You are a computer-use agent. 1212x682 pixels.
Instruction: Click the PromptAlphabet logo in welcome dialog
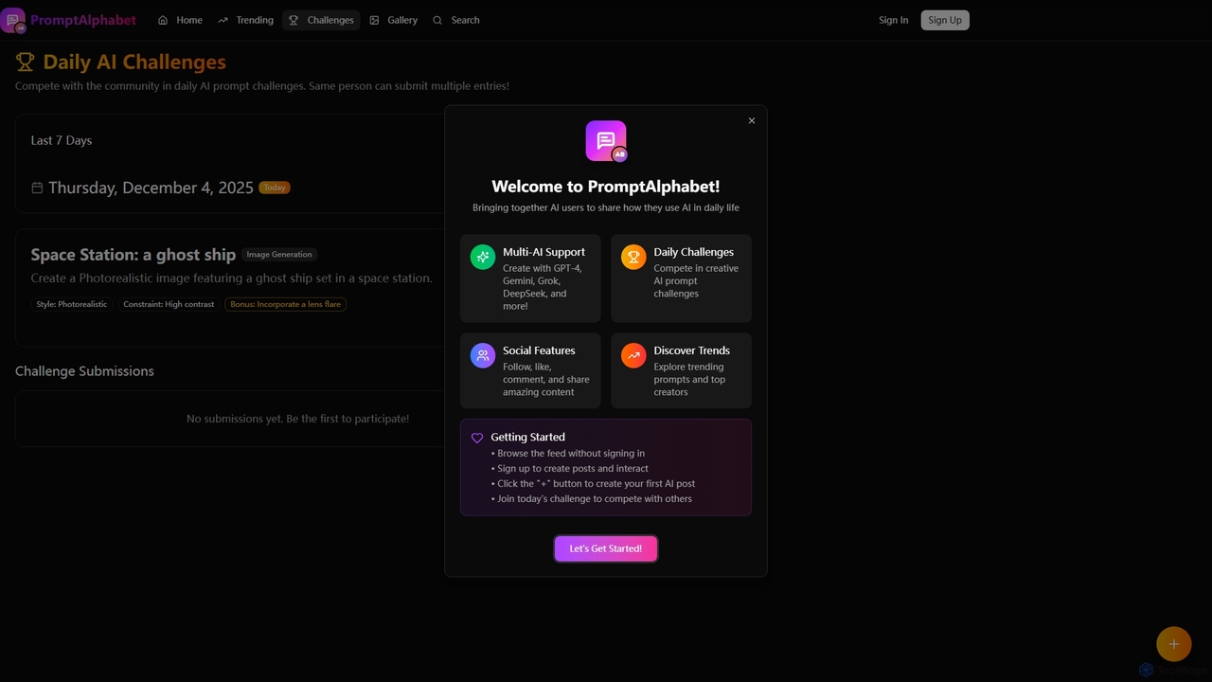click(x=606, y=141)
